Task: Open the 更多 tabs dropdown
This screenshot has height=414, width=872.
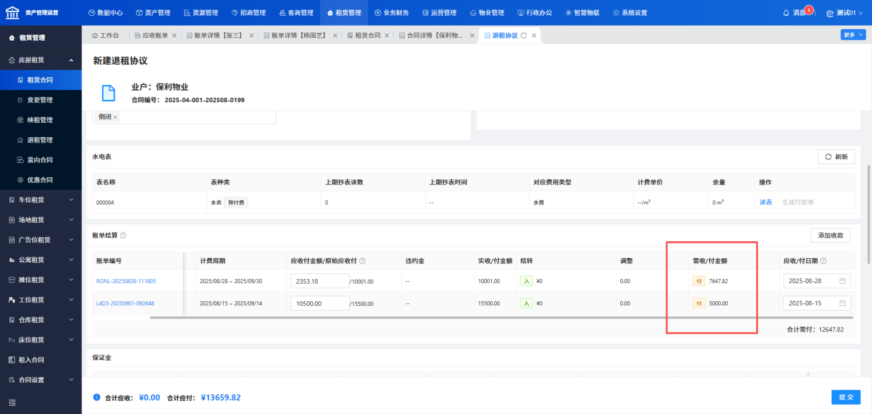Action: tap(852, 35)
